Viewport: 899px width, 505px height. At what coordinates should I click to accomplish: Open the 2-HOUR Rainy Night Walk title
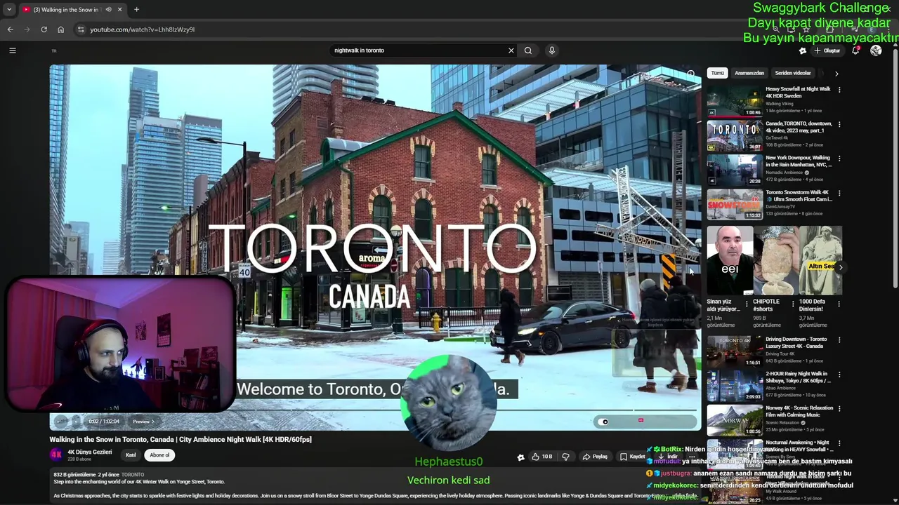pos(798,377)
